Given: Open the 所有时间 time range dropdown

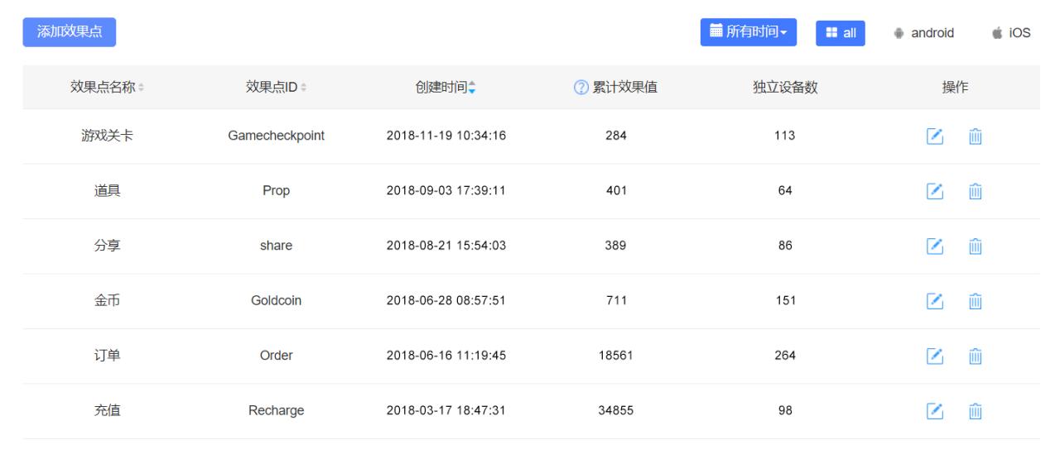Looking at the screenshot, I should coord(749,32).
